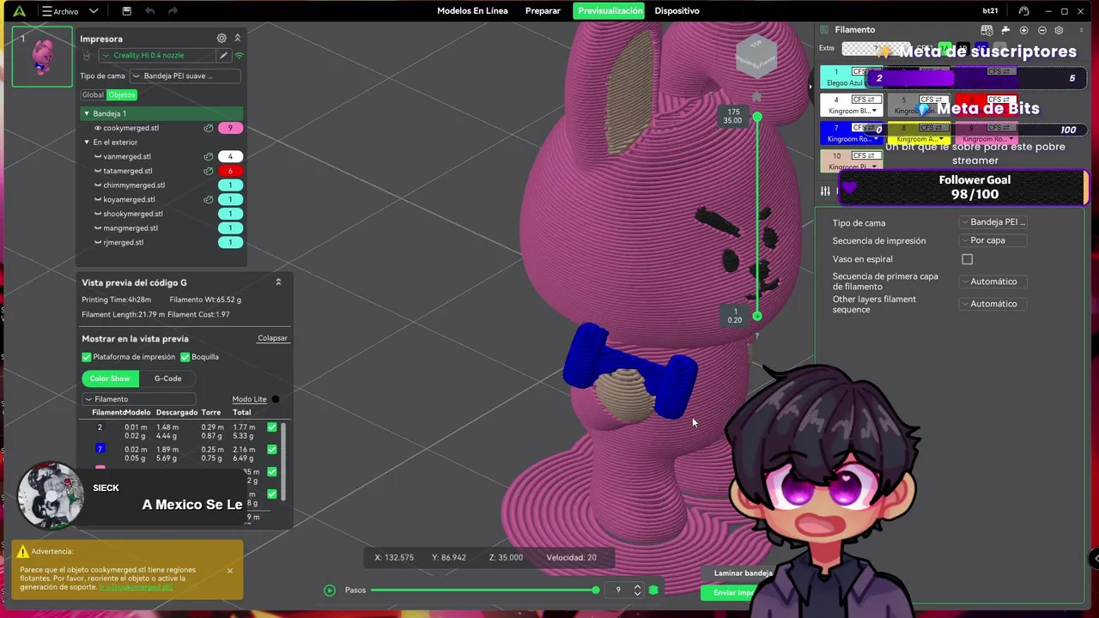Click filament slot 4 Kingroom swatch
Screen dimensions: 1099x618
[x=851, y=105]
